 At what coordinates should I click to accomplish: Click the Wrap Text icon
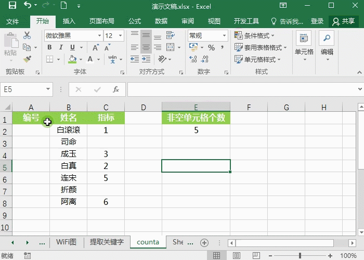click(x=171, y=35)
